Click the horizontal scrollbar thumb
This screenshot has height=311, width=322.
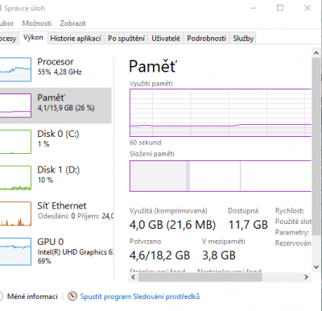click(x=200, y=277)
